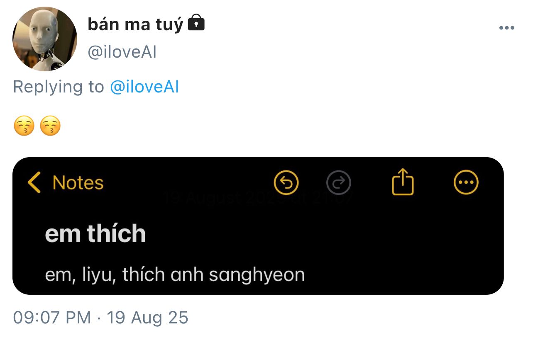Screen dimensions: 533x340
Task: Go back via the "Notes" label
Action: coord(78,183)
